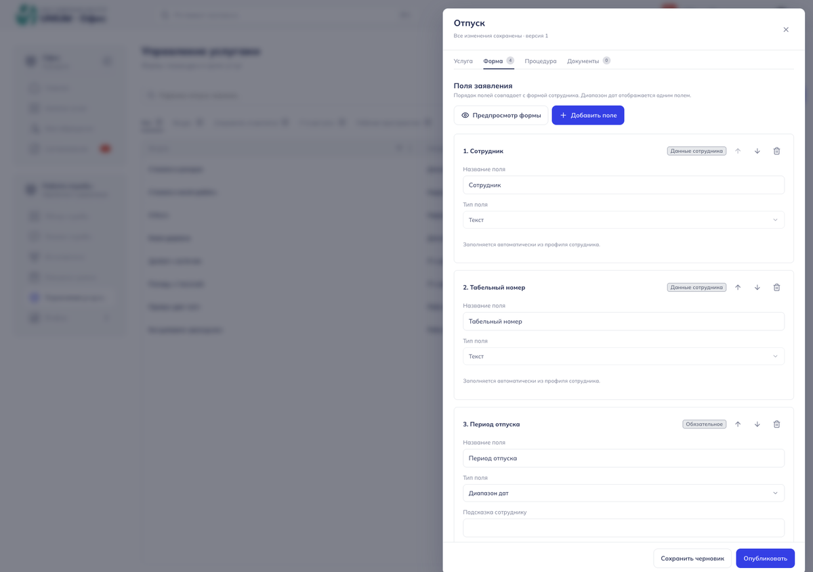Viewport: 813px width, 572px height.
Task: Open field type dropdown for Табельный номер
Action: [x=623, y=356]
